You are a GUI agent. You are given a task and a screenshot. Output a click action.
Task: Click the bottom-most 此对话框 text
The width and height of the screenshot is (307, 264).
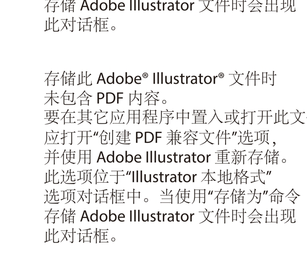[x=77, y=235]
